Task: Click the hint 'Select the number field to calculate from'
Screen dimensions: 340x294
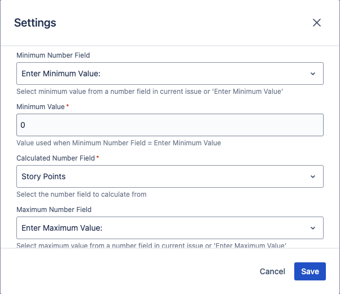Action: (x=81, y=194)
